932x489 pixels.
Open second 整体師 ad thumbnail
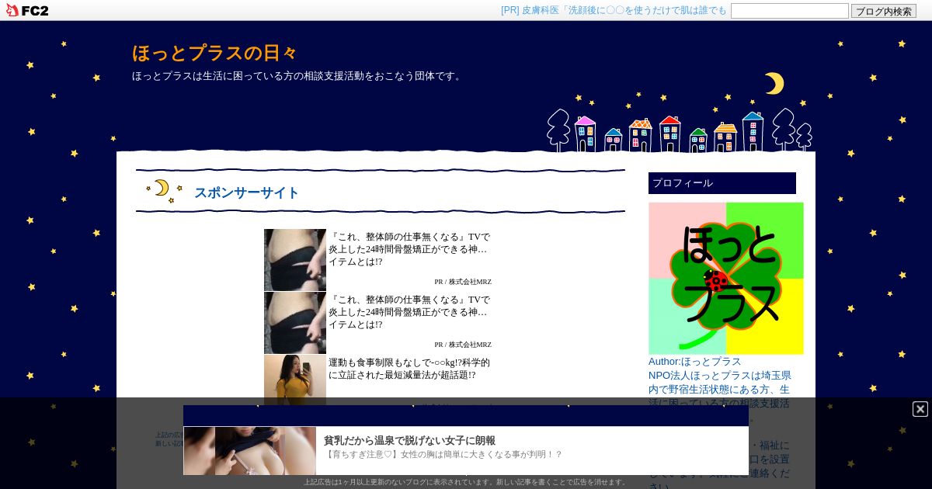295,323
